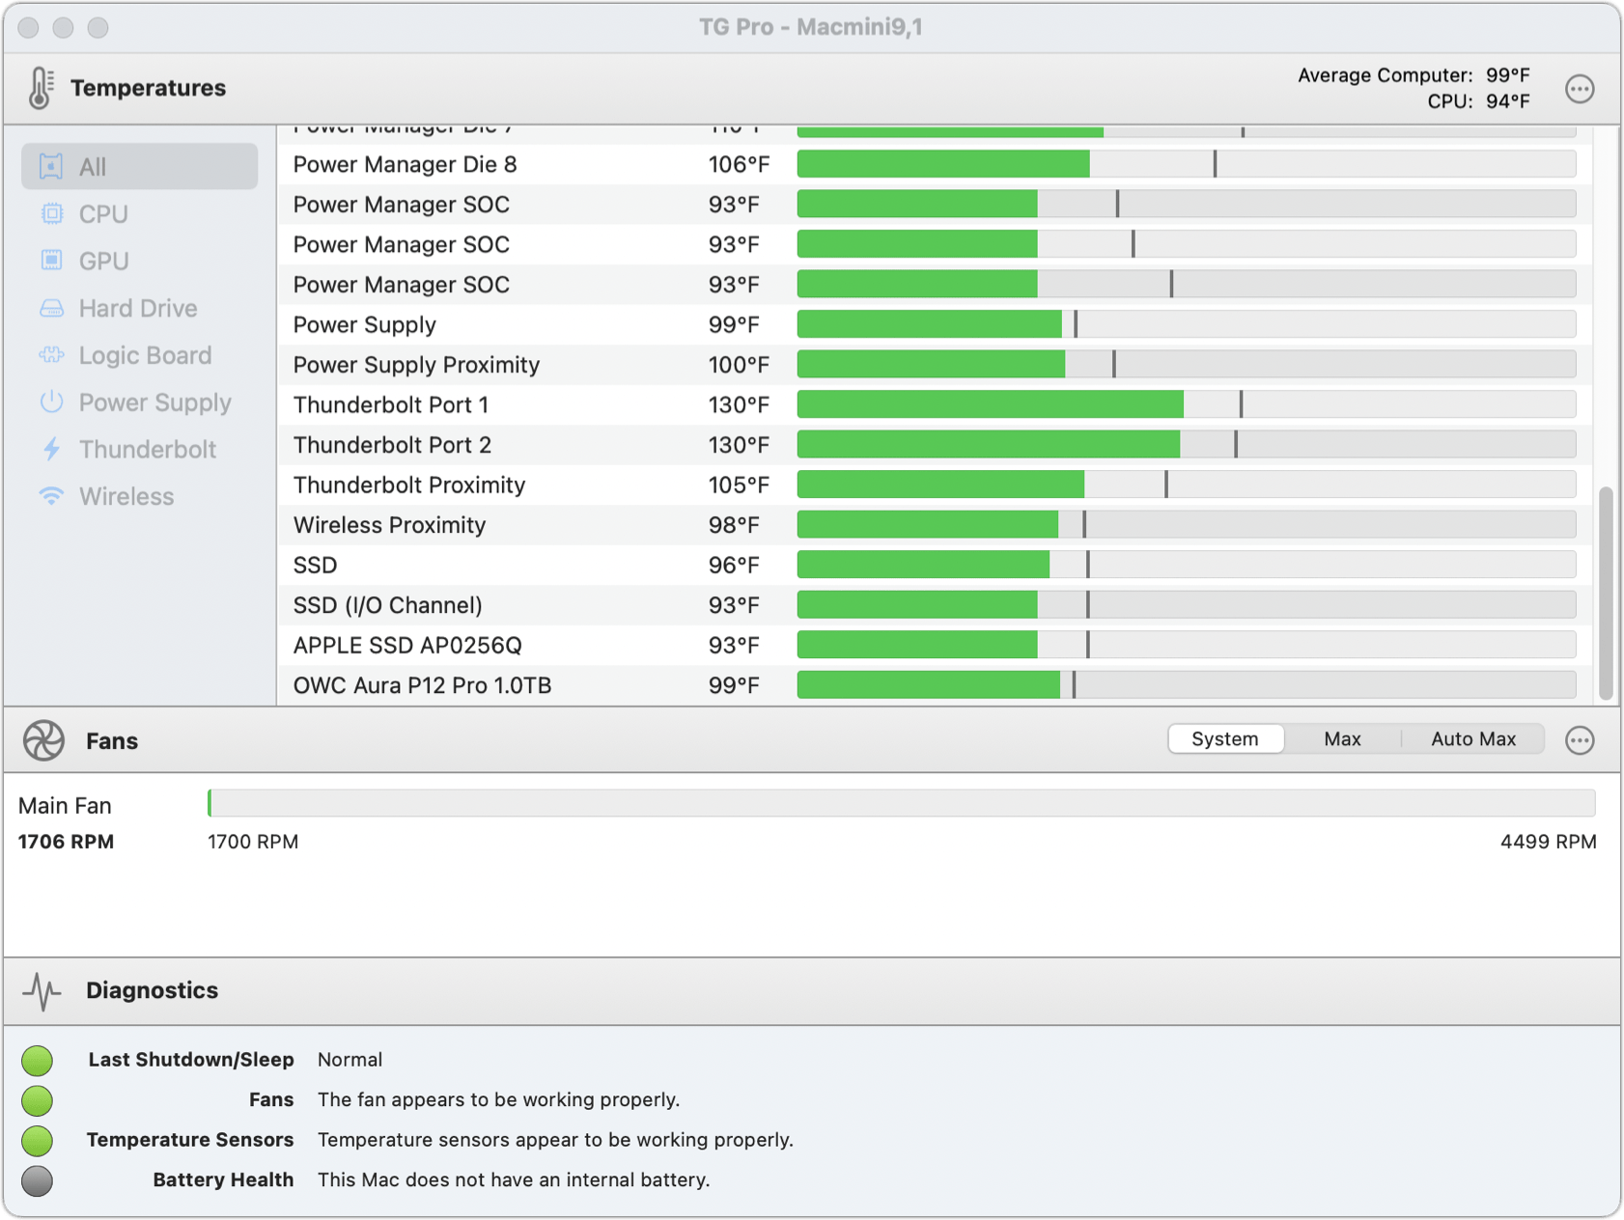Click the waveform icon beside Diagnostics
This screenshot has height=1220, width=1624.
tap(42, 990)
